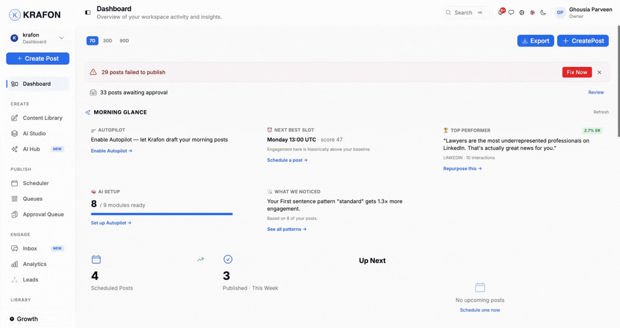Click the Ghousia Parveen name

[x=590, y=9]
